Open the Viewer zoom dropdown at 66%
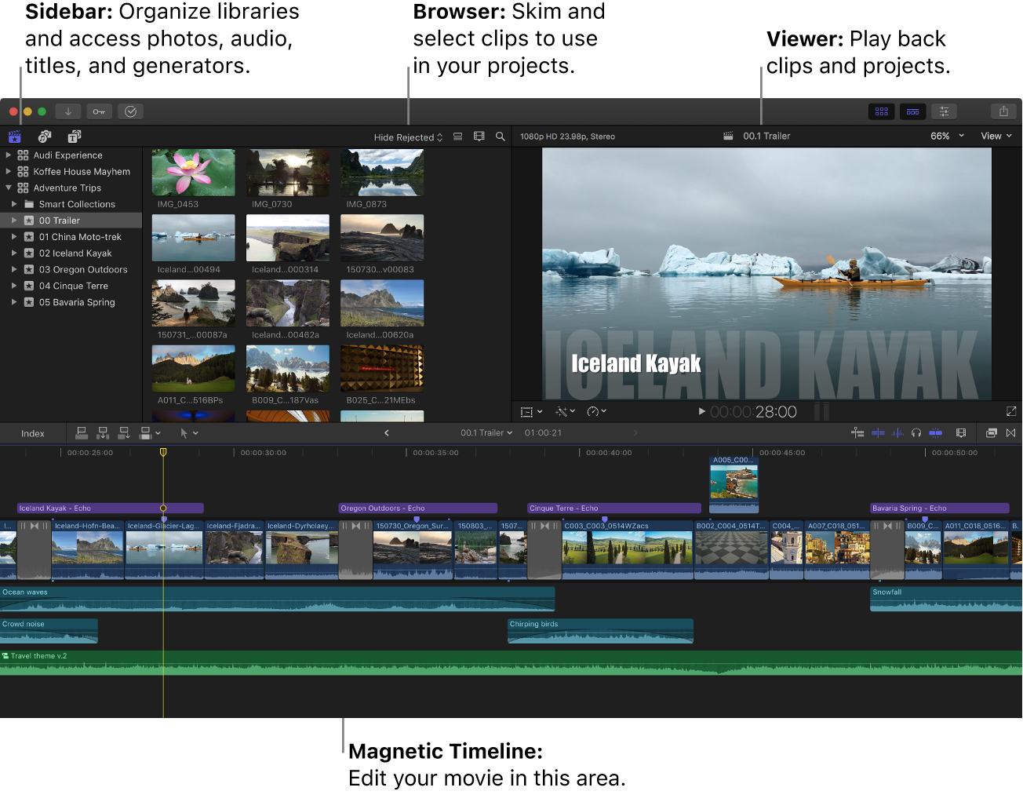Viewport: 1023px width, 802px height. [x=945, y=136]
